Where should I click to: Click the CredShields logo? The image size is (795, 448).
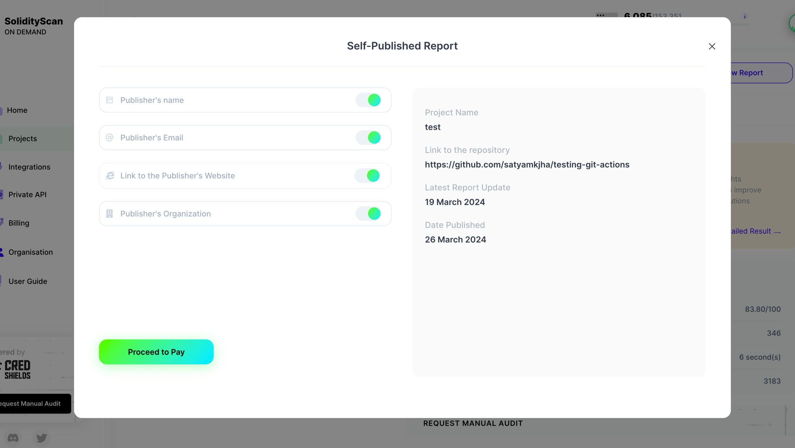coord(17,369)
